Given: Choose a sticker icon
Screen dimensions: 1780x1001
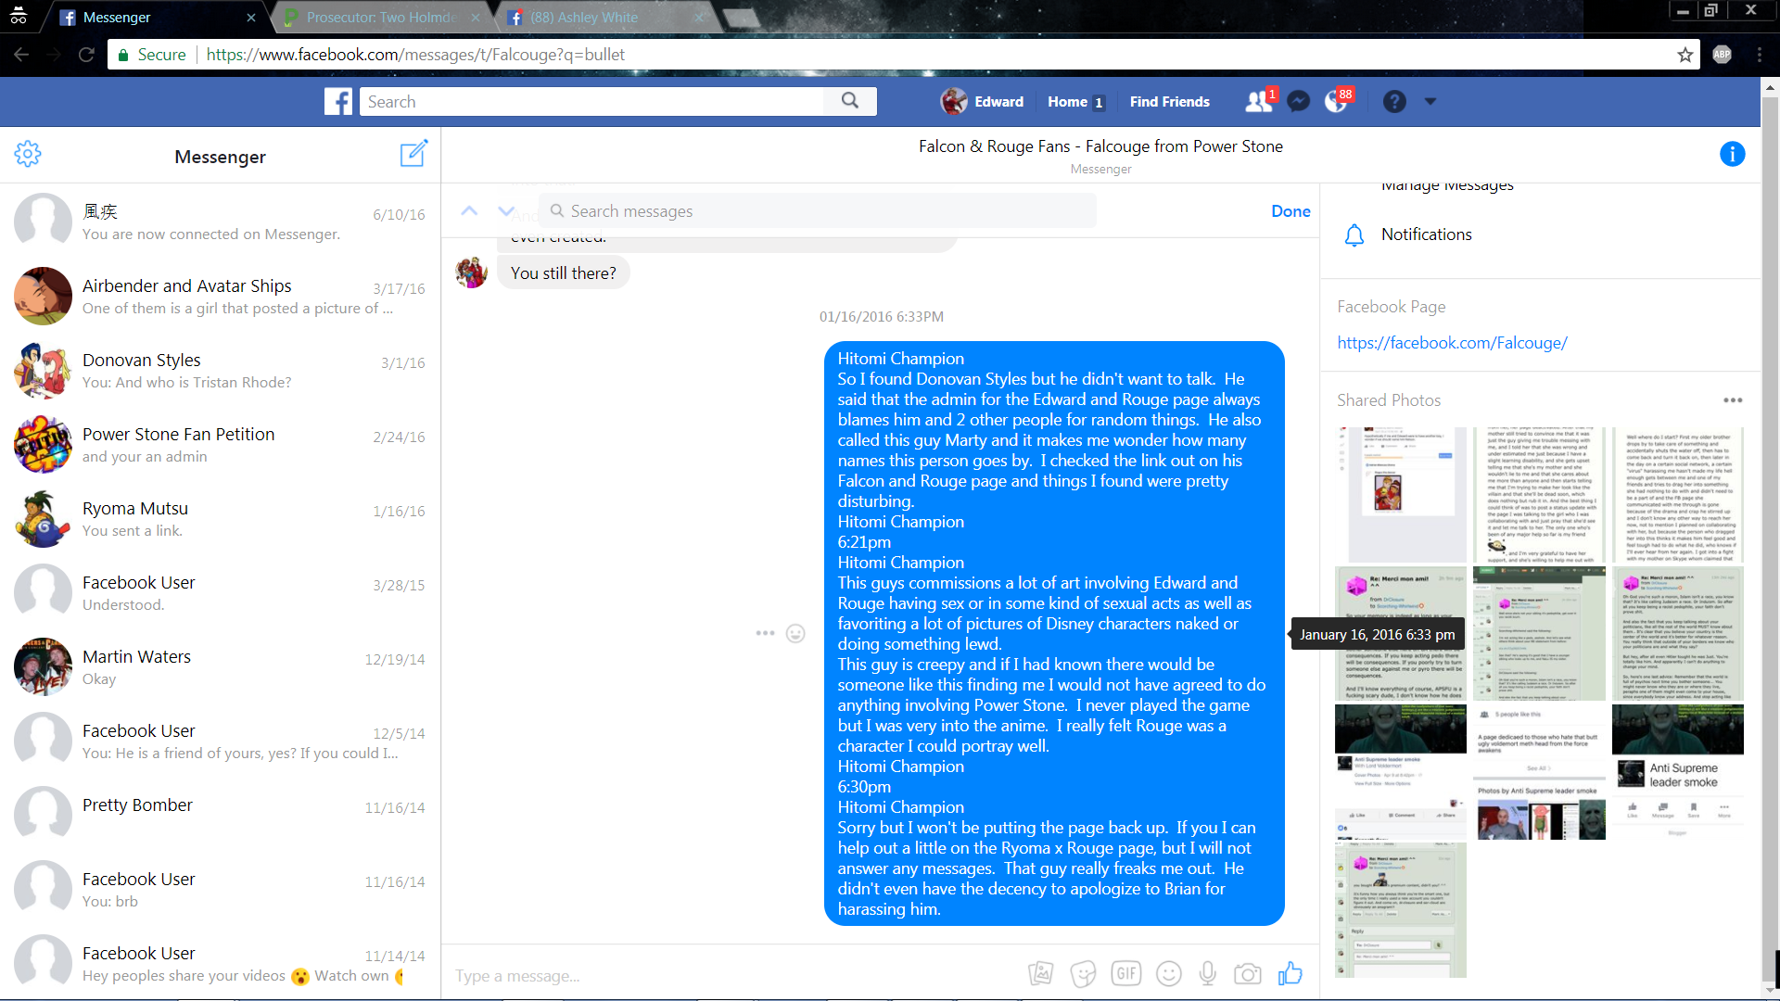Looking at the screenshot, I should coord(1083,973).
